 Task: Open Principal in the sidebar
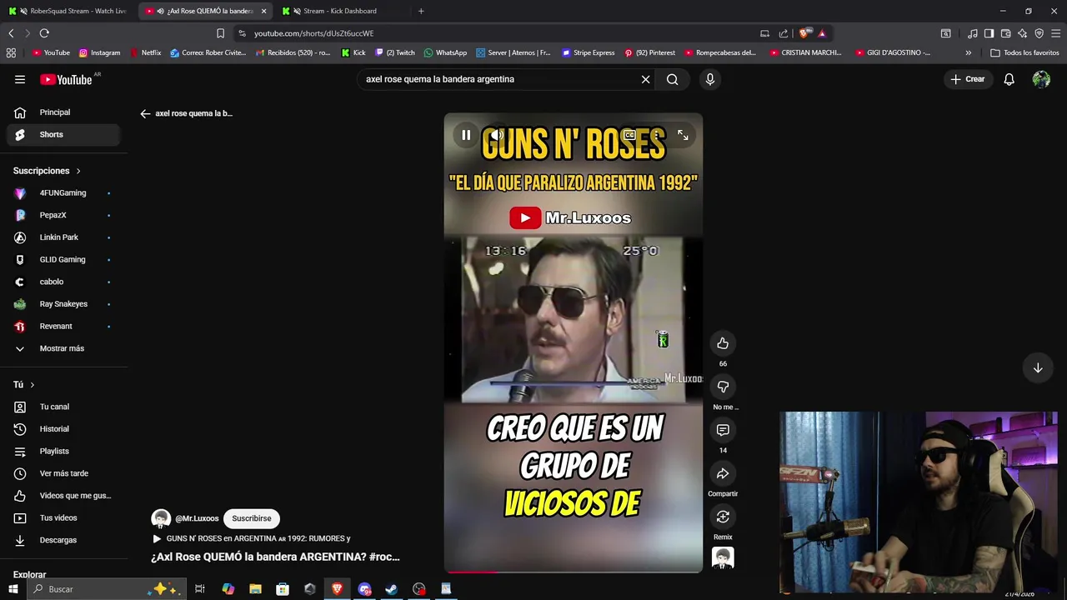(64, 112)
